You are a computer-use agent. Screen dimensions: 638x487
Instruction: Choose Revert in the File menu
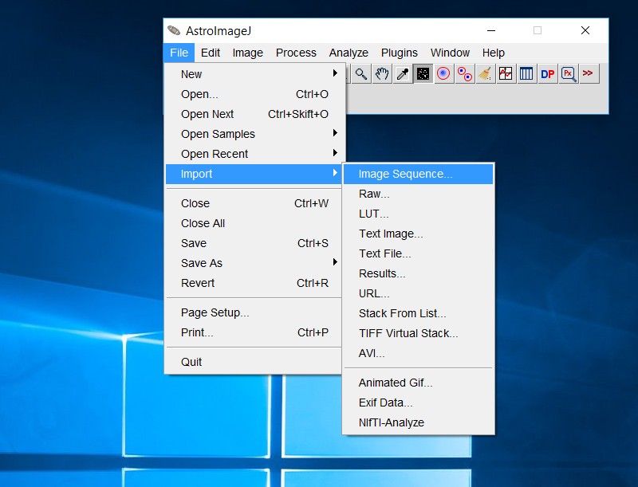point(254,283)
